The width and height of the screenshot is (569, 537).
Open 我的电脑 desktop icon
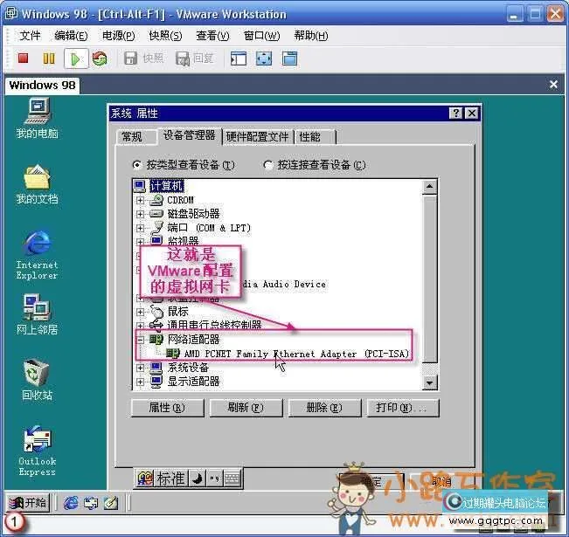tap(37, 118)
